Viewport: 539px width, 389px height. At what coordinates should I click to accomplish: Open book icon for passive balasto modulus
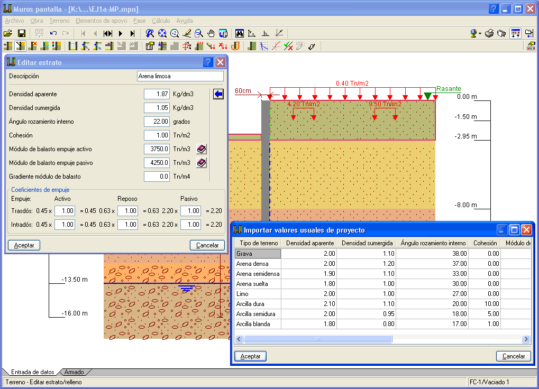(x=202, y=163)
